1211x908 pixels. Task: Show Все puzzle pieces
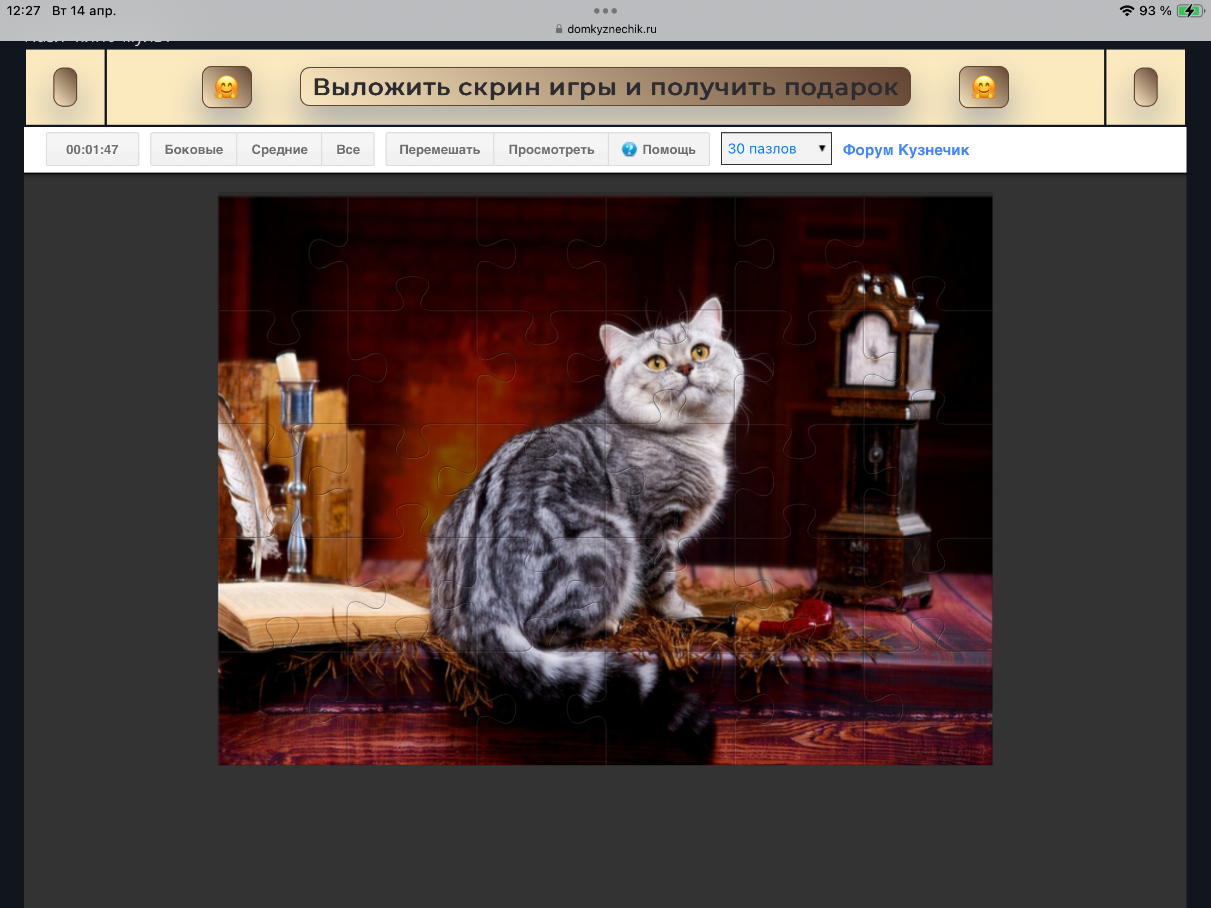[347, 149]
